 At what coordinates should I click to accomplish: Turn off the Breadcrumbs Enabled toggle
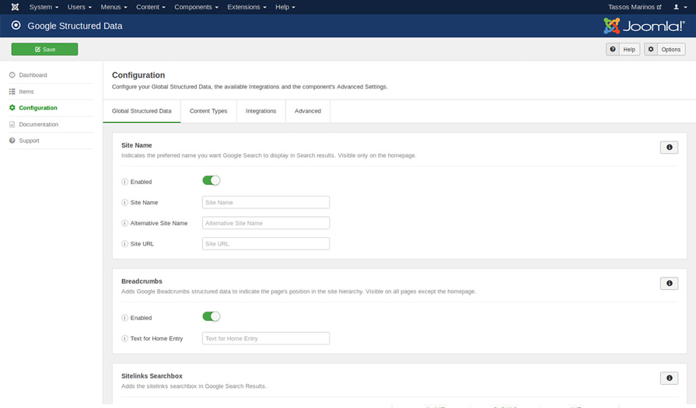coord(211,316)
